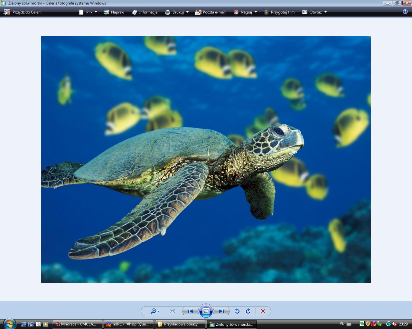412x329 pixels.
Task: Delete the photo with the red X
Action: click(263, 311)
